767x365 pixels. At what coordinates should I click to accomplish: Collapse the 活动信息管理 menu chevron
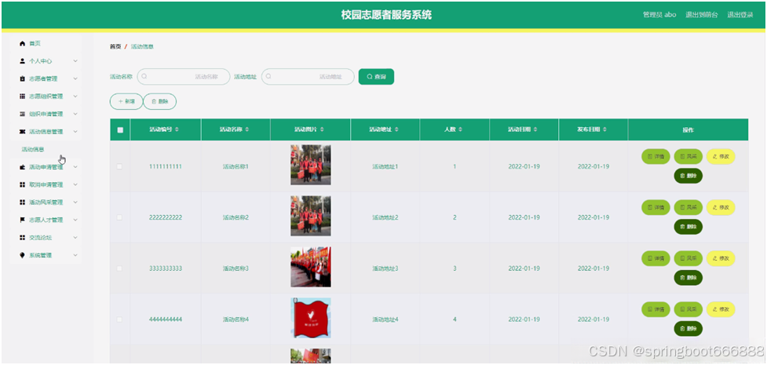pos(75,132)
